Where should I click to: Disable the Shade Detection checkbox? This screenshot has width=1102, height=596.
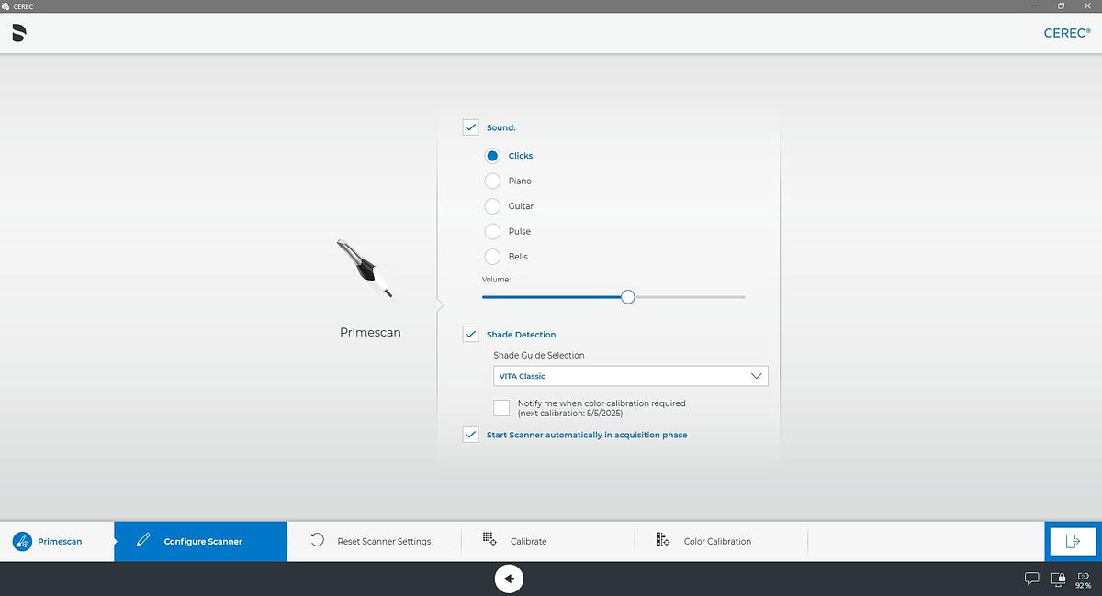(470, 334)
